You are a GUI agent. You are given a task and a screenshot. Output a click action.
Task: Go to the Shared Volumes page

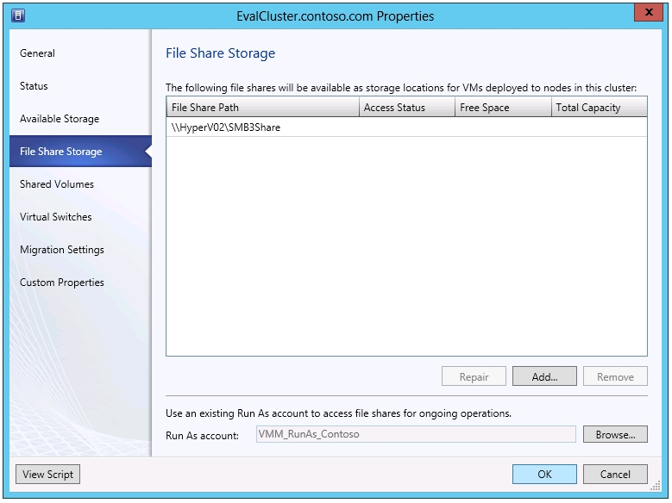pyautogui.click(x=57, y=184)
